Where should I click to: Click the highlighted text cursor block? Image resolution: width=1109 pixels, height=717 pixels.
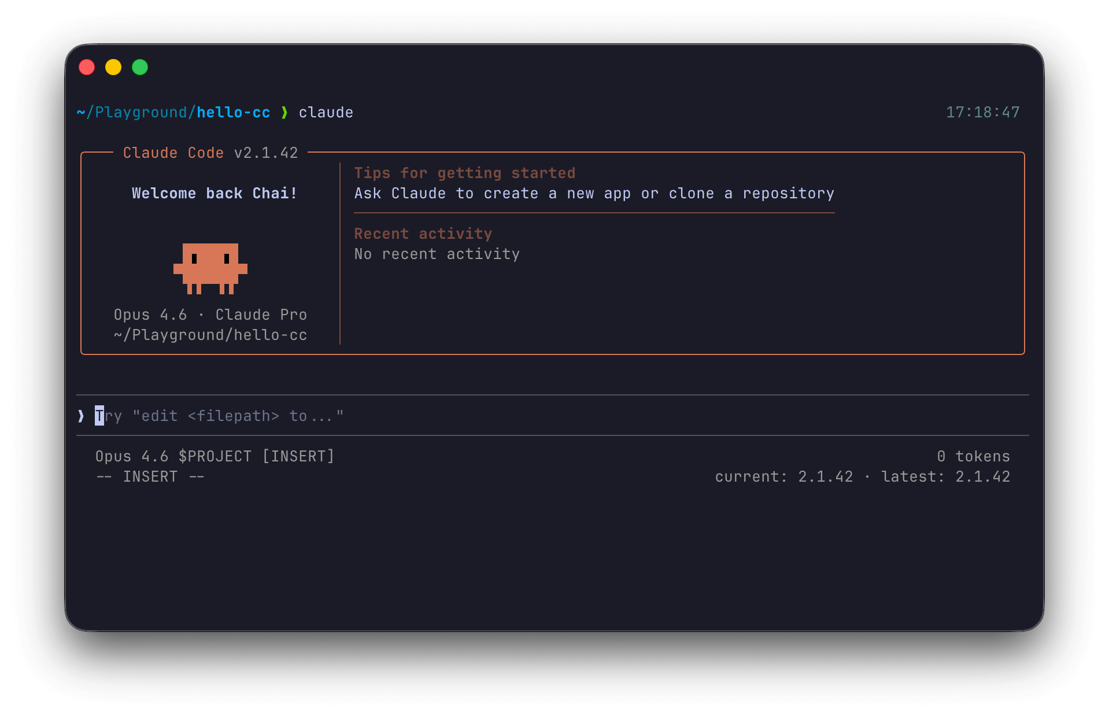99,416
